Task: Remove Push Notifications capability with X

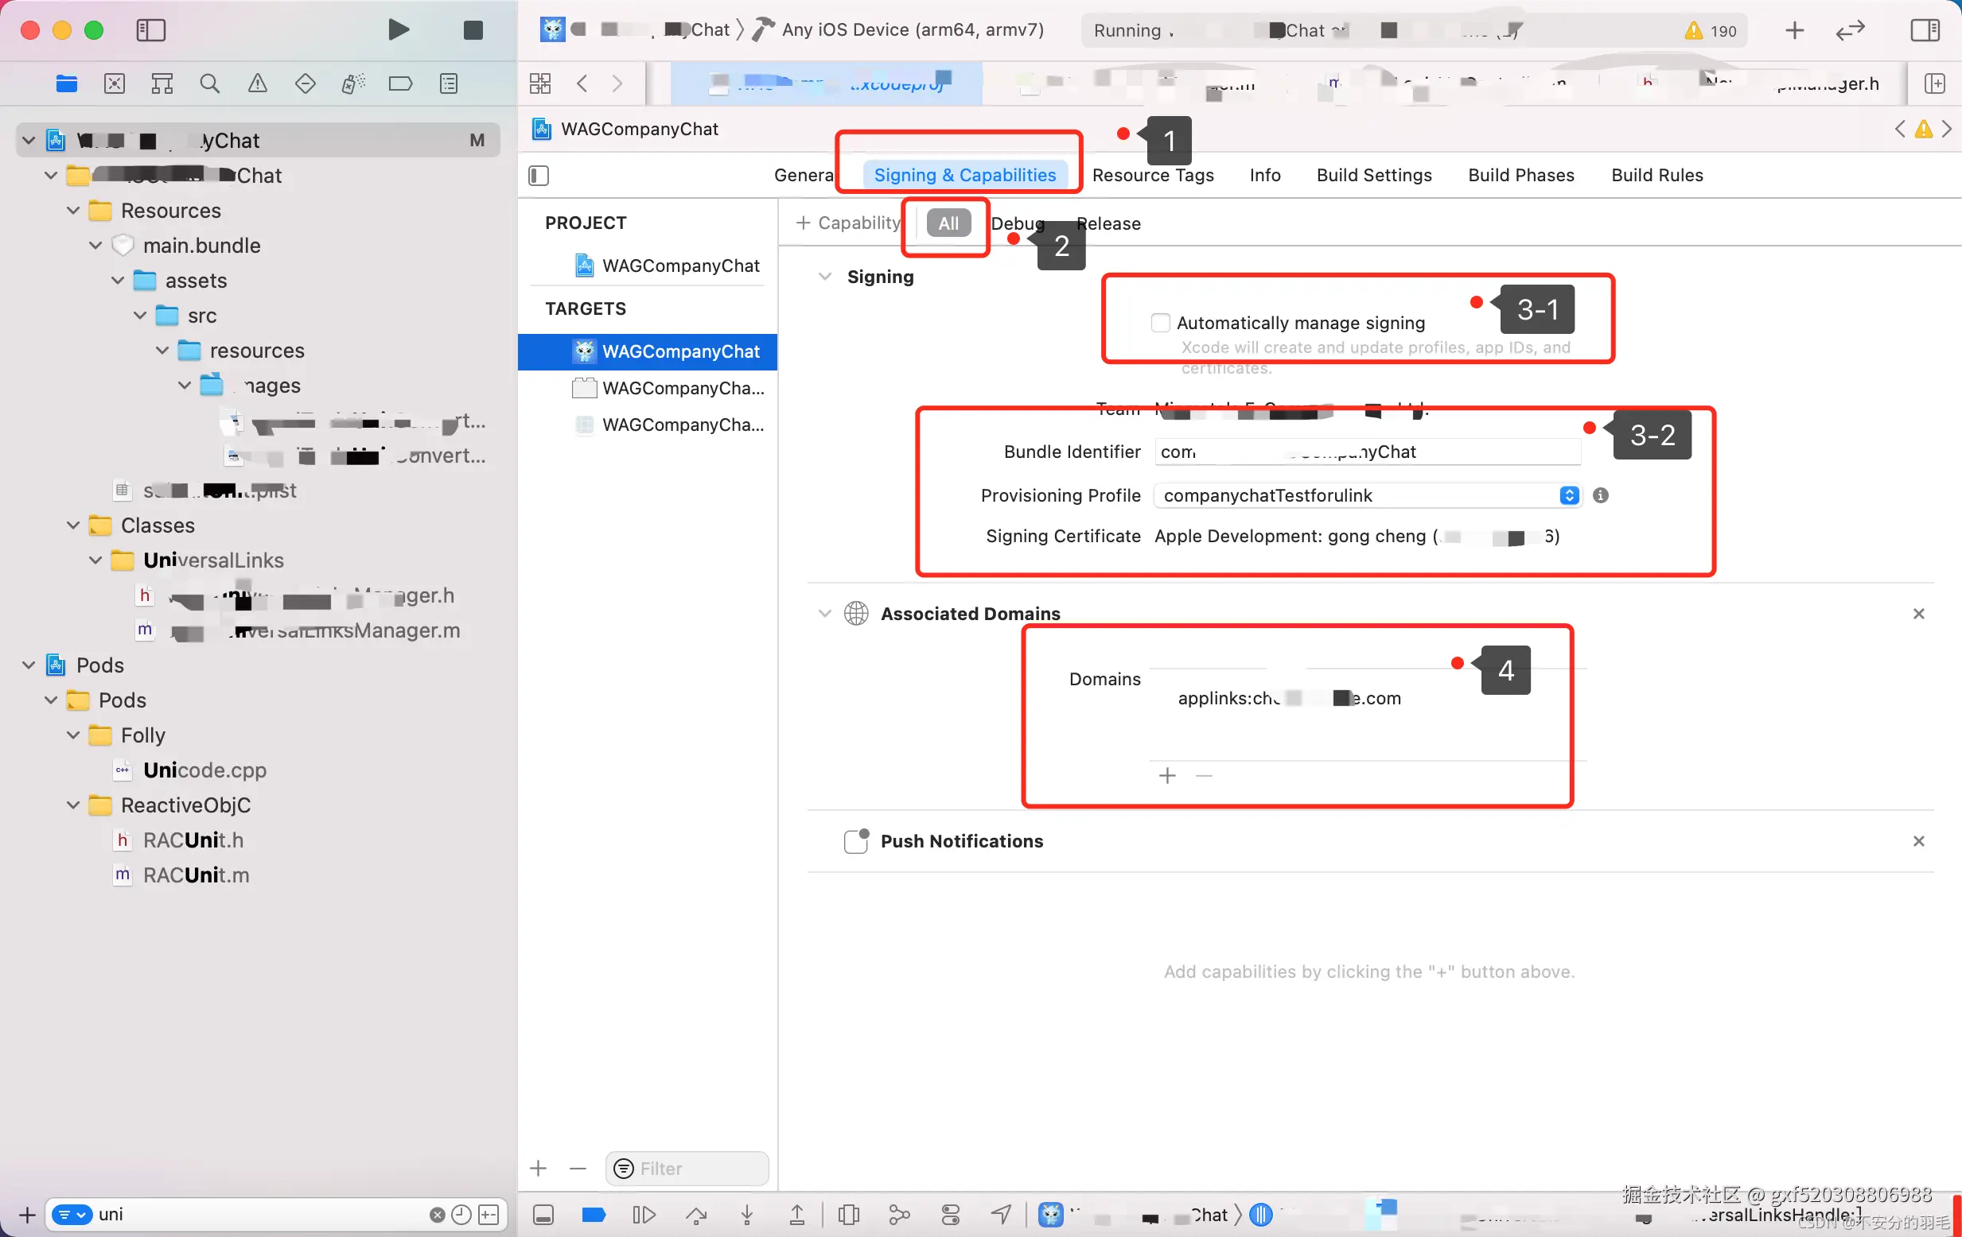Action: (1918, 840)
